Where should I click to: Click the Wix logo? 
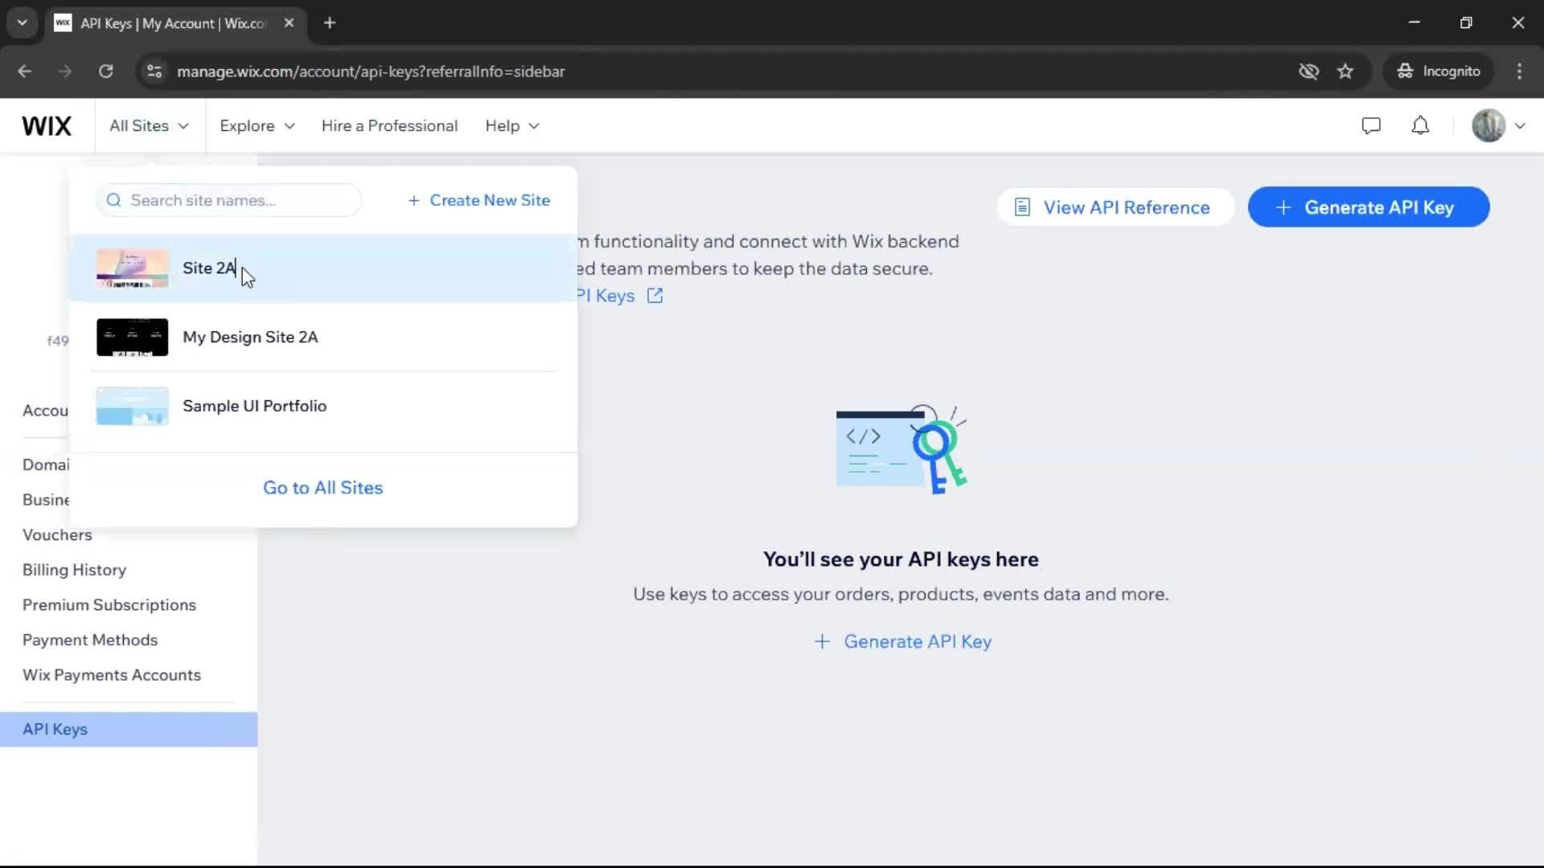(x=47, y=126)
